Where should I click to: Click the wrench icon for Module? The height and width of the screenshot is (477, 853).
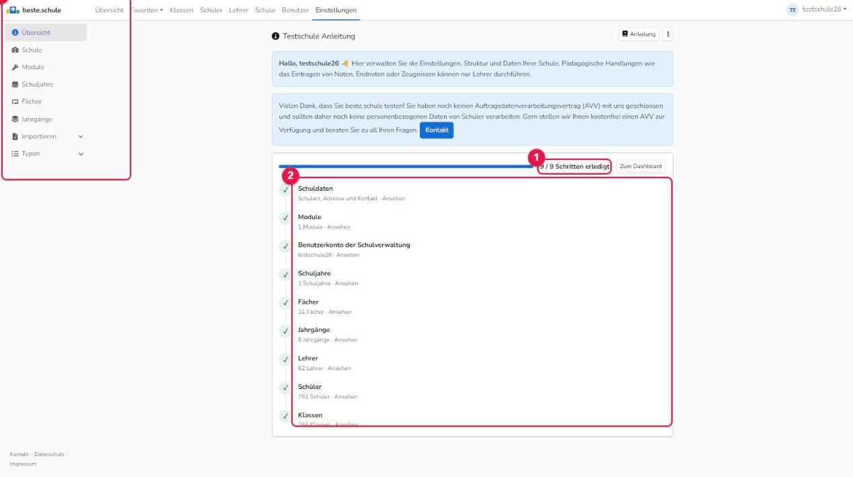pos(15,67)
